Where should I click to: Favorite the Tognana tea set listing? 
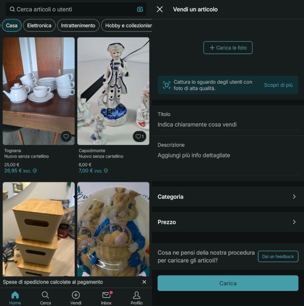point(66,136)
